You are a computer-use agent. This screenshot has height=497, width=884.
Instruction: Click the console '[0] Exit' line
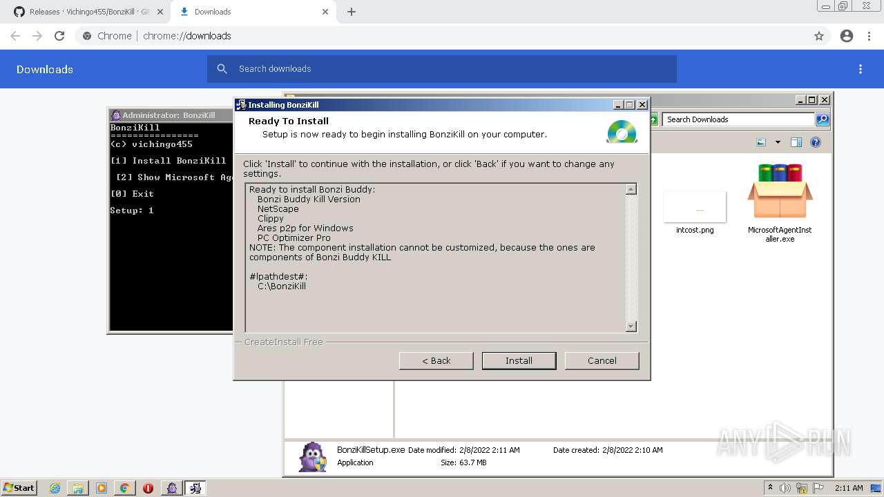132,193
